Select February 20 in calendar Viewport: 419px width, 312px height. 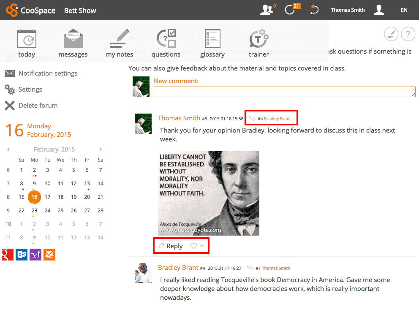point(87,197)
